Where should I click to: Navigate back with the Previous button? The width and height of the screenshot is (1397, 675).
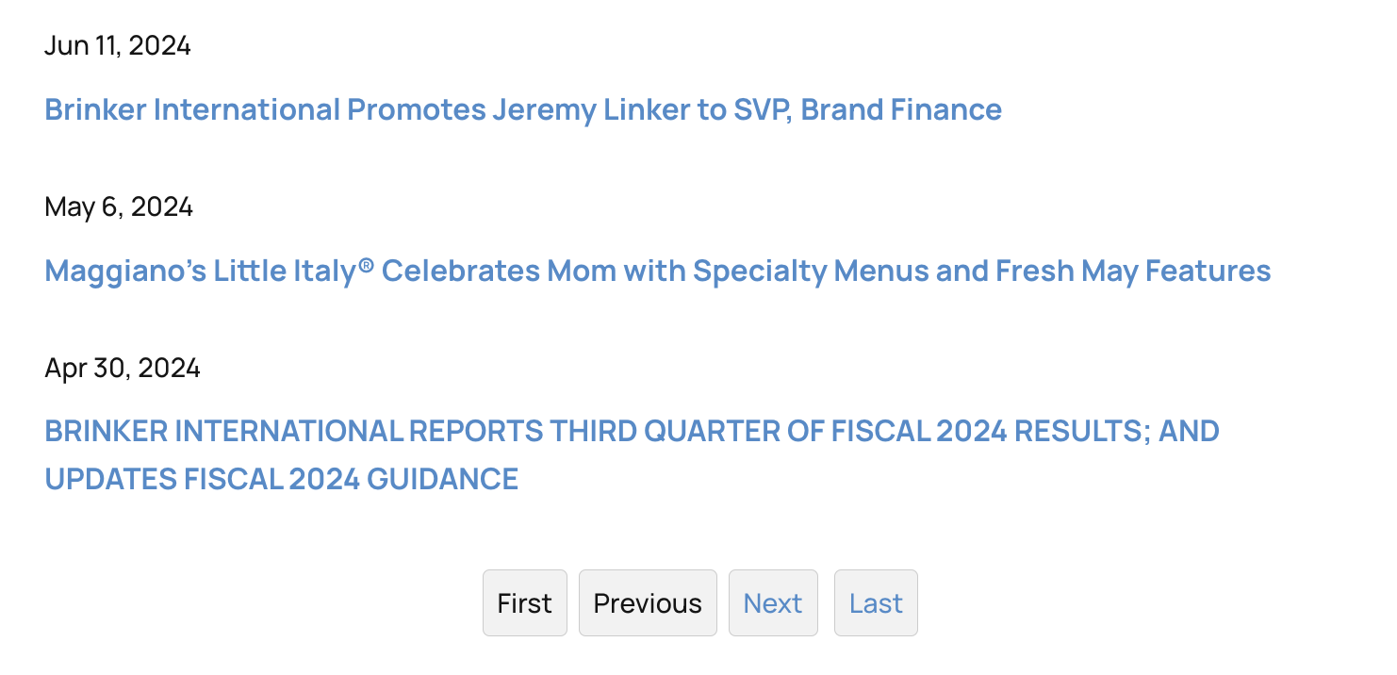click(x=648, y=602)
